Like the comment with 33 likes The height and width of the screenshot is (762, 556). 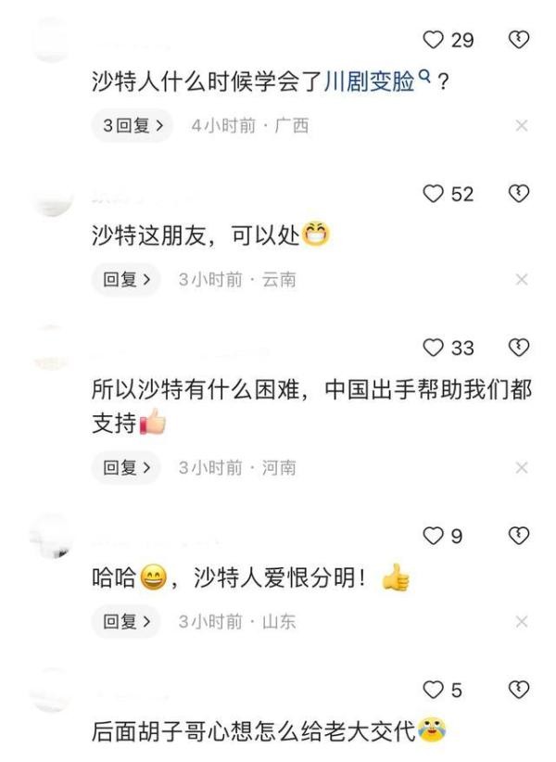pos(433,348)
